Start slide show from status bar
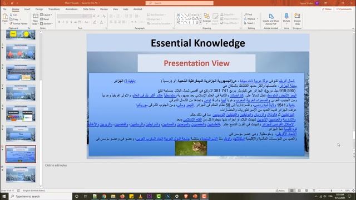The height and width of the screenshot is (200, 356). tap(314, 191)
